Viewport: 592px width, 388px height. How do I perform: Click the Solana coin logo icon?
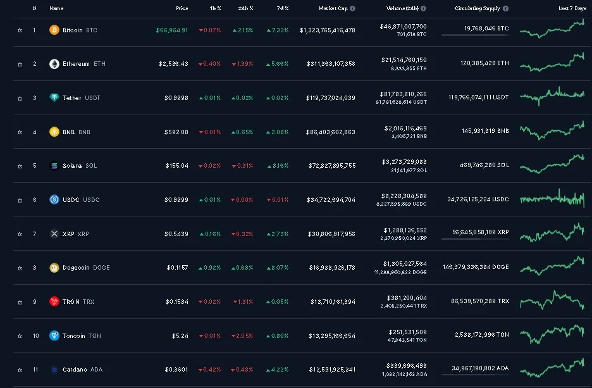54,166
